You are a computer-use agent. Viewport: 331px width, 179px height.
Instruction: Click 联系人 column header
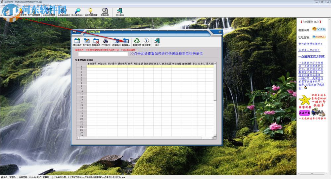pyautogui.click(x=157, y=64)
